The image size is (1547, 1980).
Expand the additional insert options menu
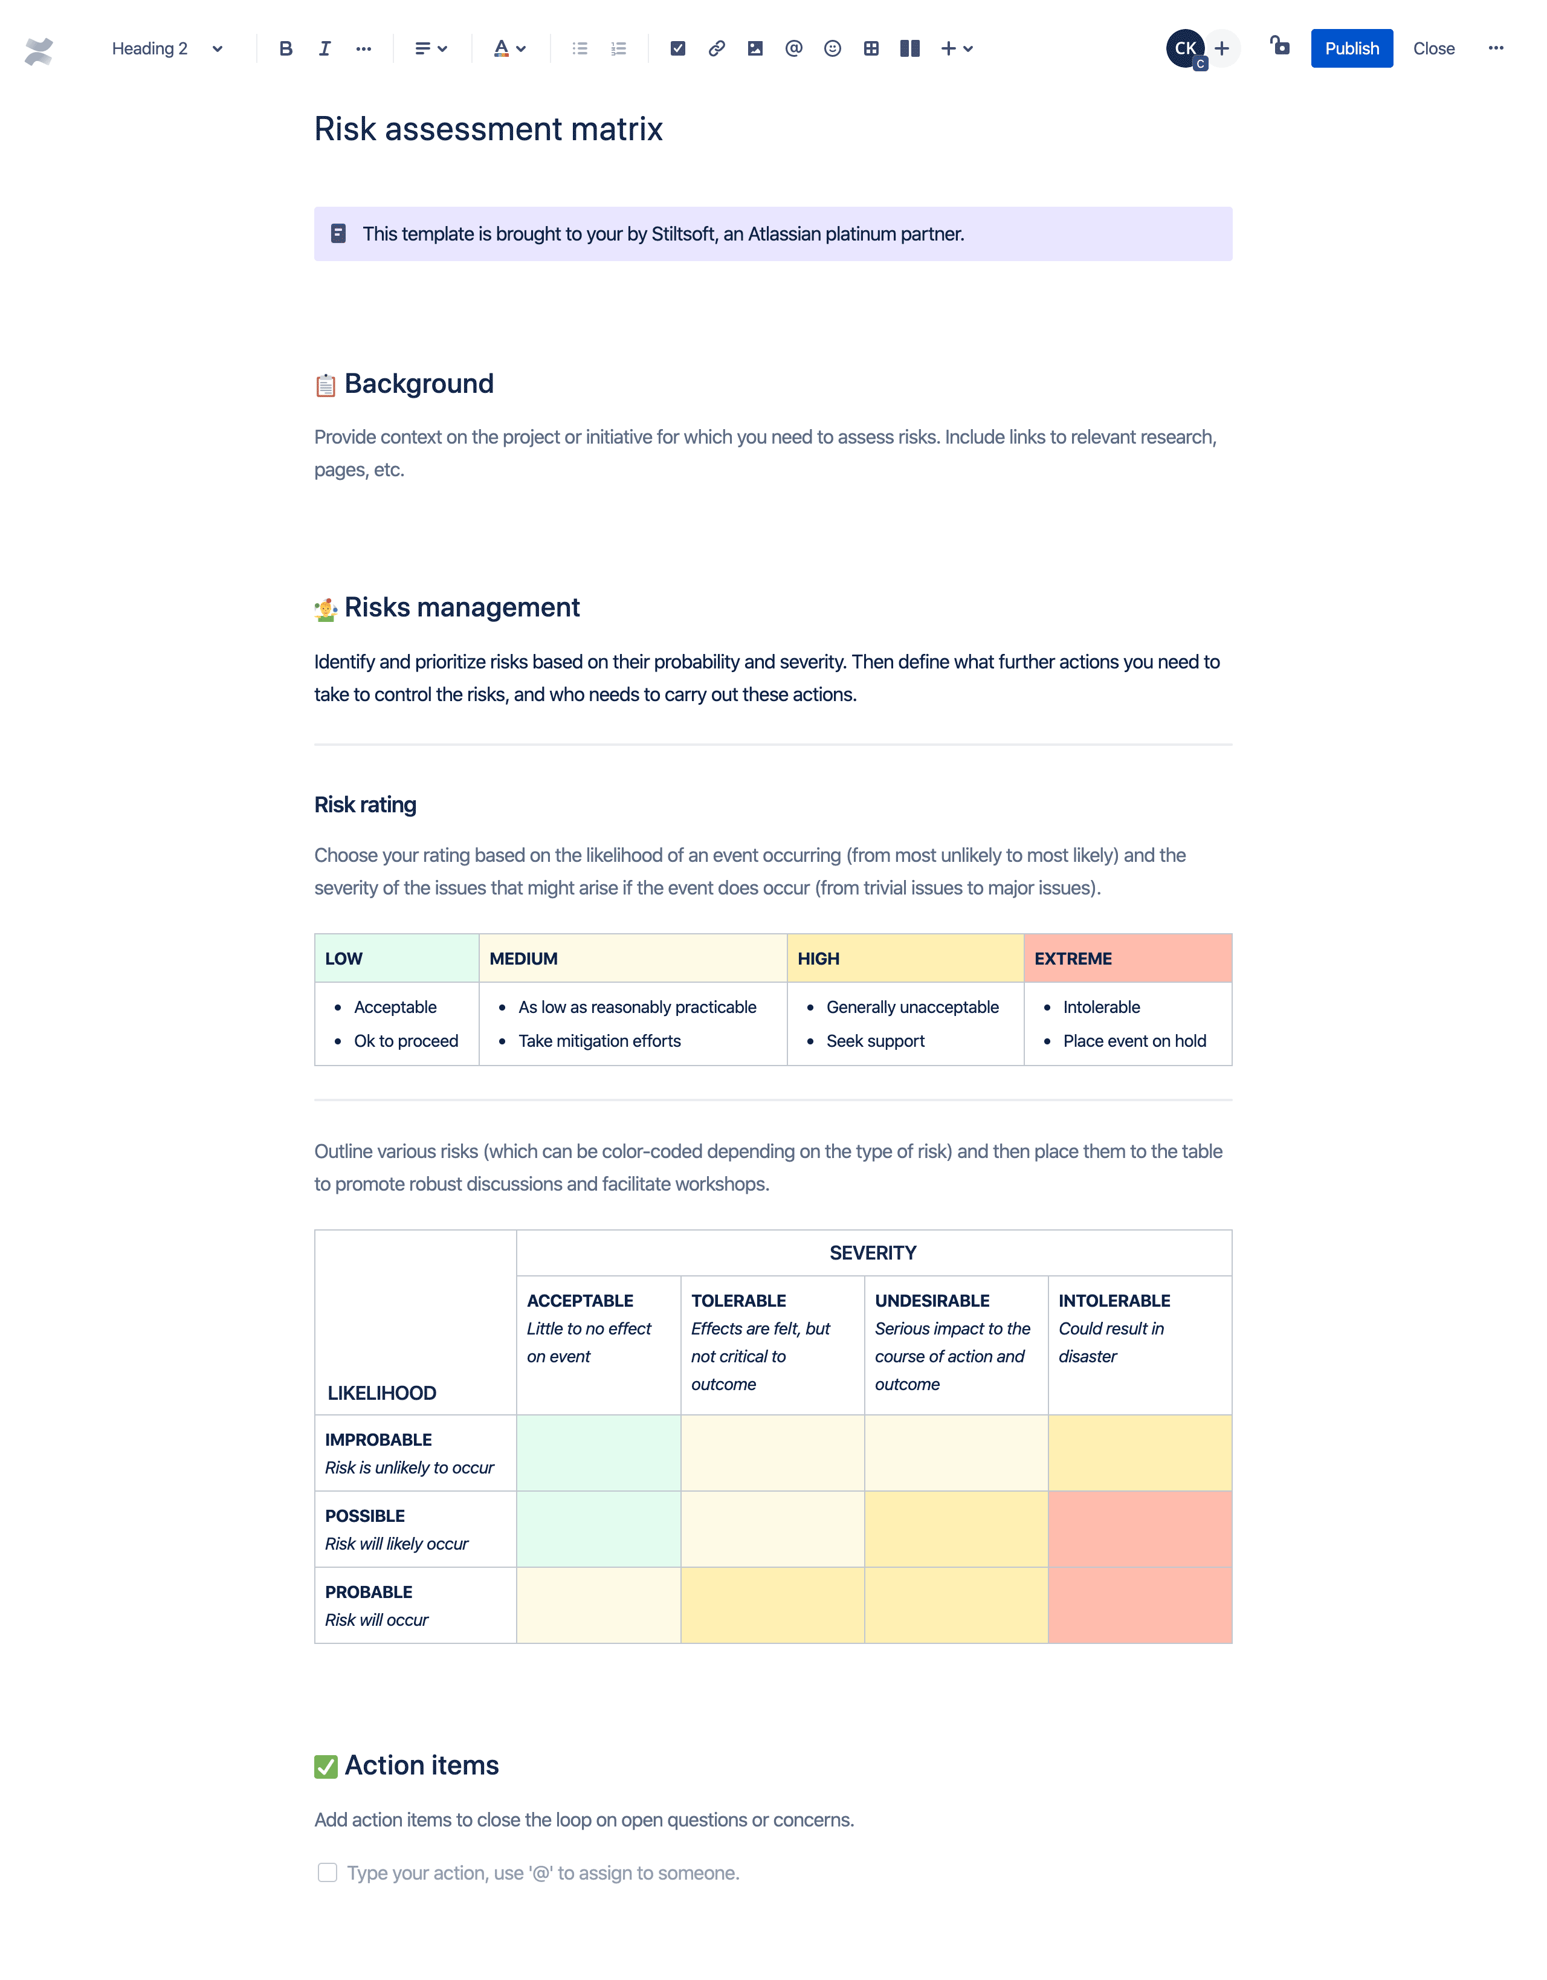(967, 48)
